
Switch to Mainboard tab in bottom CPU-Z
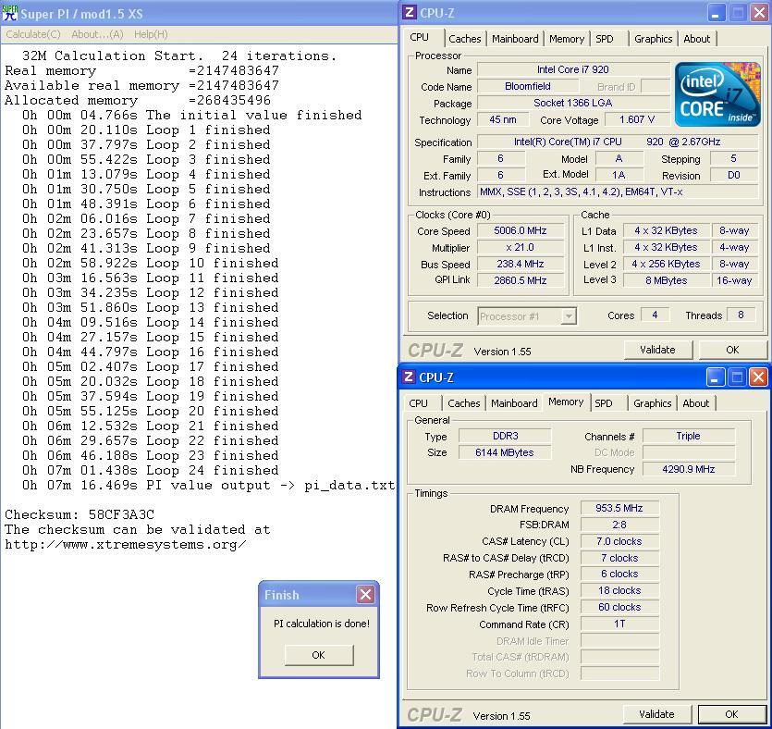[x=514, y=403]
